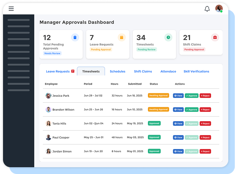
Task: Click Paul Cooper's avatar
Action: click(49, 137)
